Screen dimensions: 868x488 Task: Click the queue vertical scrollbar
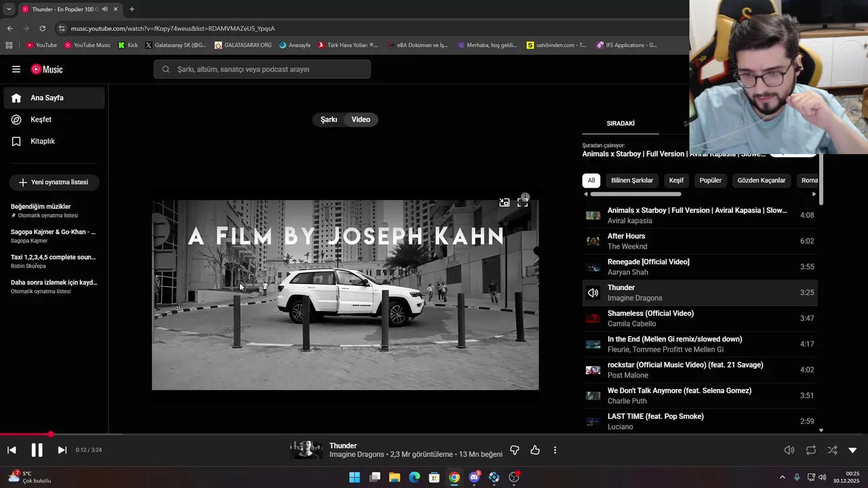[x=821, y=180]
